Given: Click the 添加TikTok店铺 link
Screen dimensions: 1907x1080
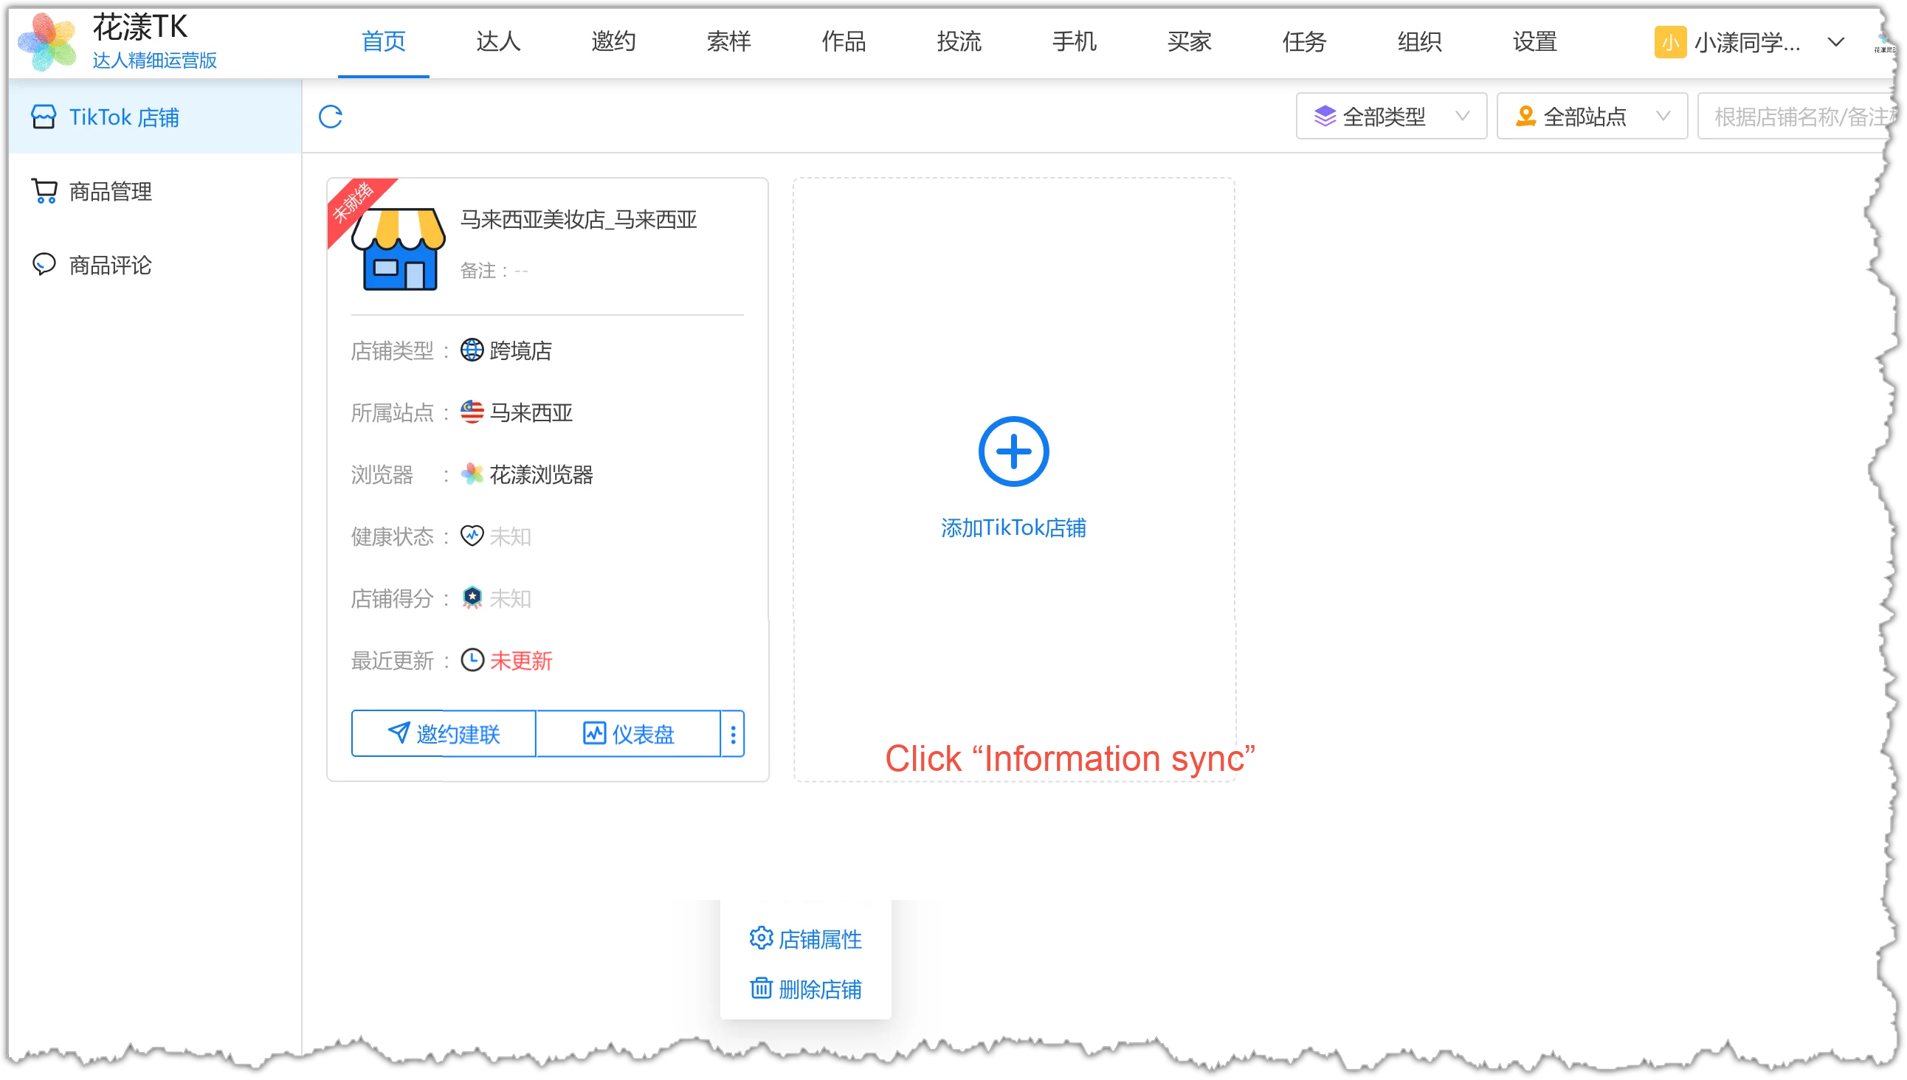Looking at the screenshot, I should [1013, 527].
